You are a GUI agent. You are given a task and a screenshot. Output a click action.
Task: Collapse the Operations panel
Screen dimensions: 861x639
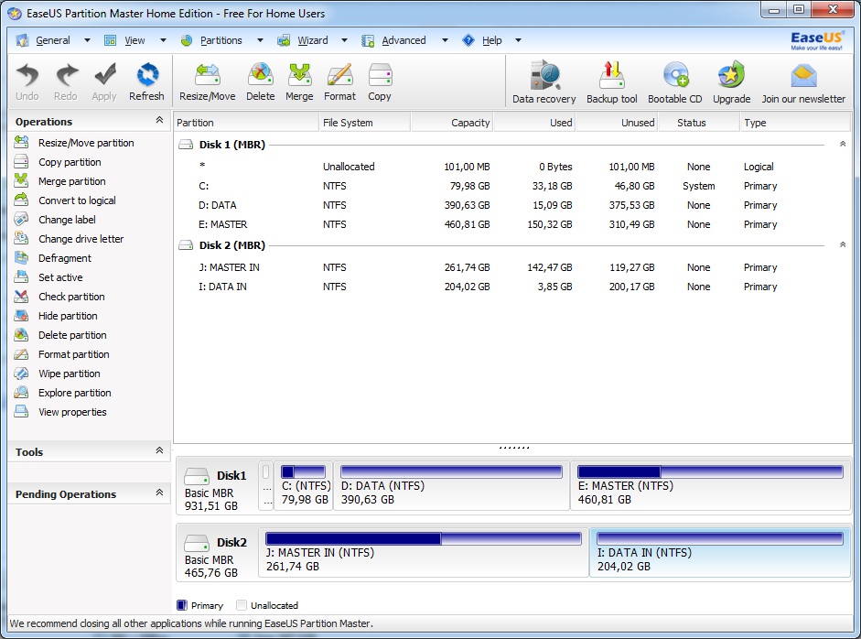[159, 120]
